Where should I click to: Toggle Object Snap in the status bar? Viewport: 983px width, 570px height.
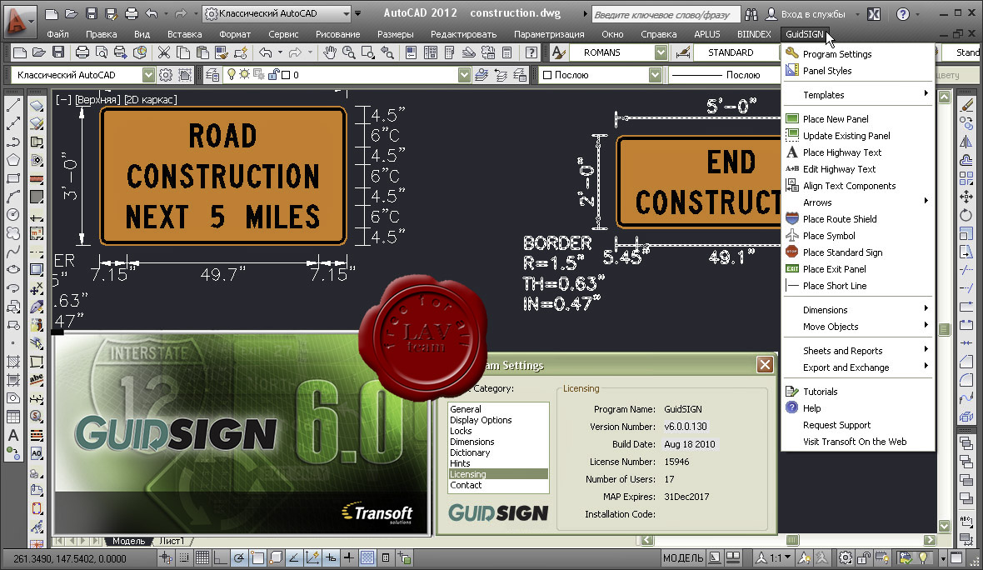click(257, 557)
